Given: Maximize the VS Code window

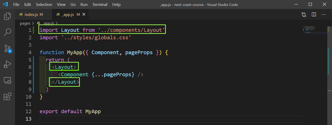Looking at the screenshot, I should pyautogui.click(x=310, y=4).
